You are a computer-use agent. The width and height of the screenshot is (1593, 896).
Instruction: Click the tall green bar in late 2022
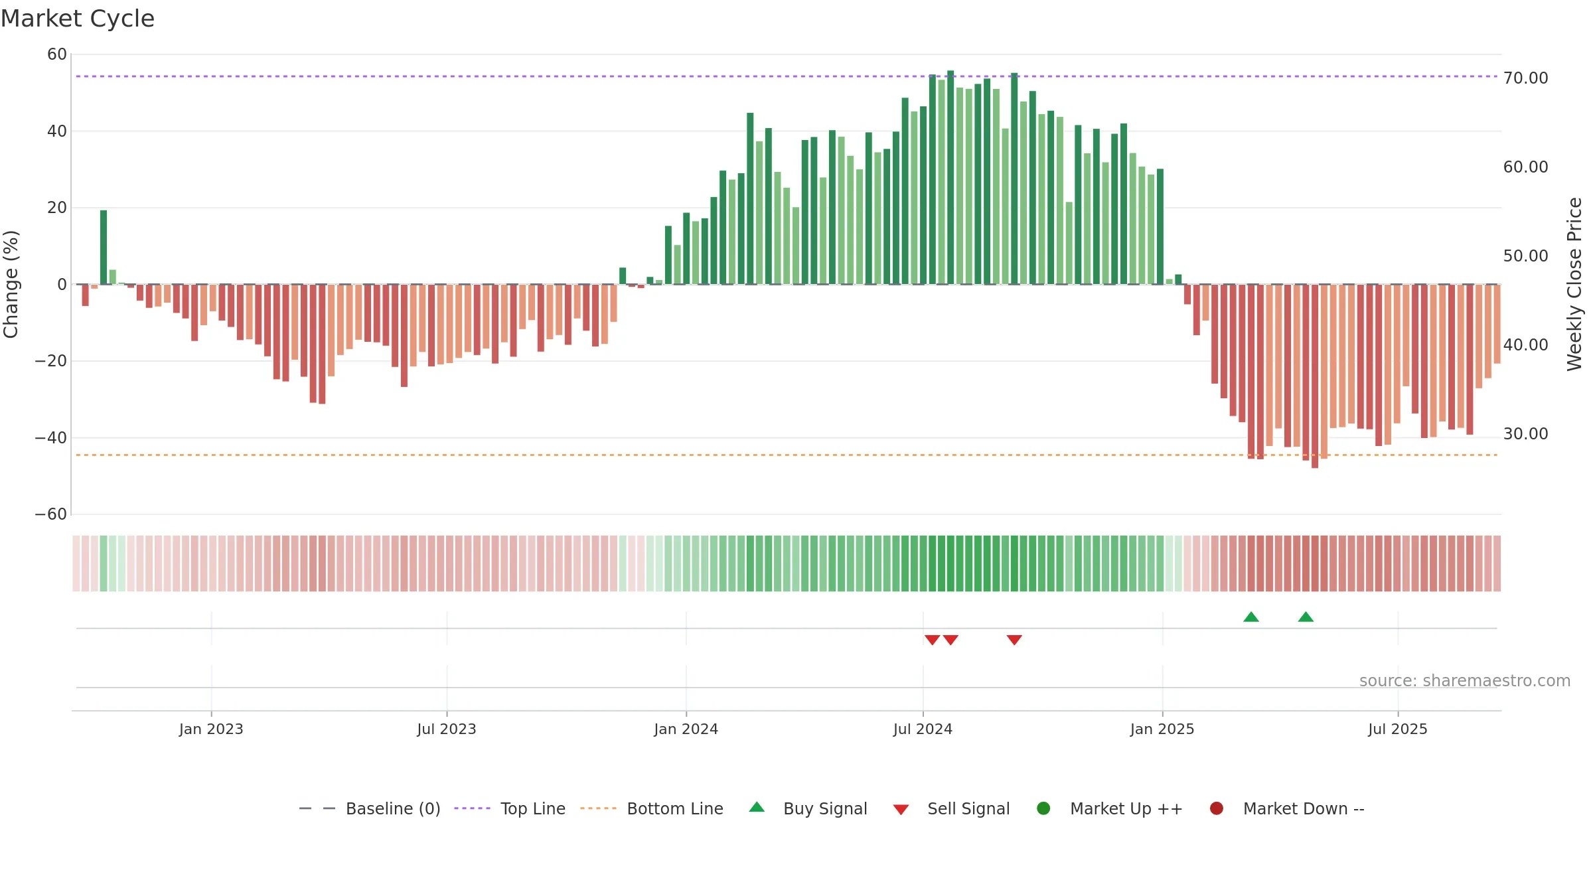(104, 247)
